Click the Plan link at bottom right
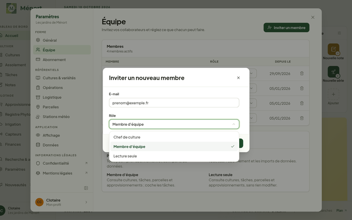352x220 pixels. point(341,210)
